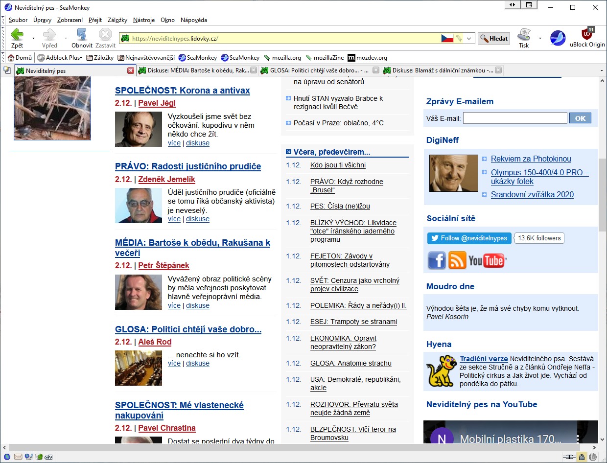Go back with the Zpět arrow

[17, 38]
